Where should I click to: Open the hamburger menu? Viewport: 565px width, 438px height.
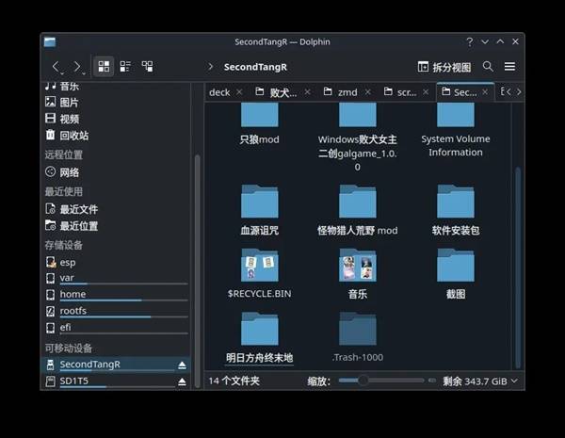click(509, 67)
